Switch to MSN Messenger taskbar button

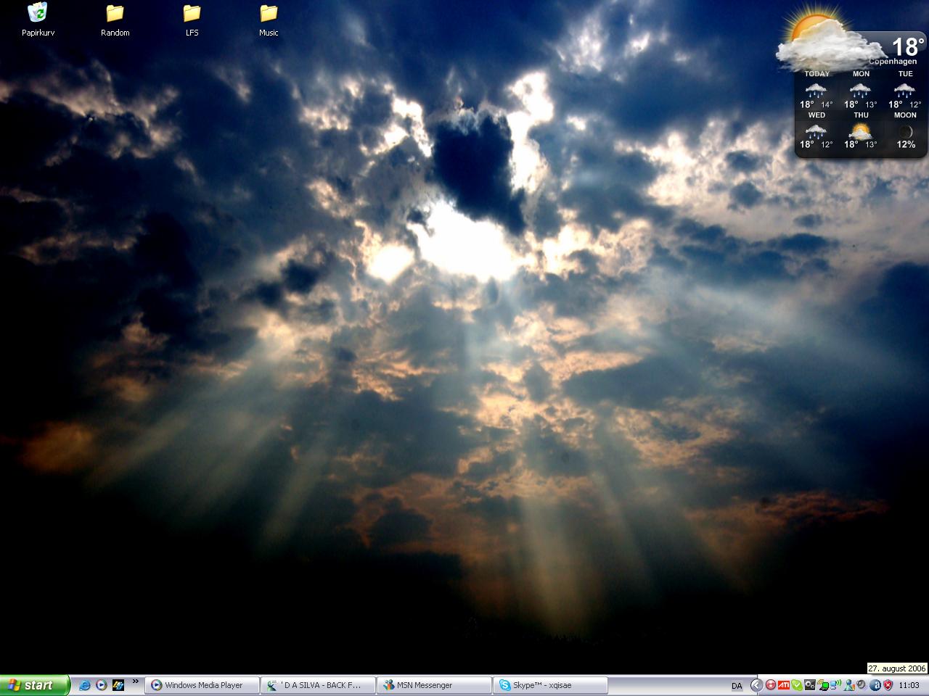(435, 685)
